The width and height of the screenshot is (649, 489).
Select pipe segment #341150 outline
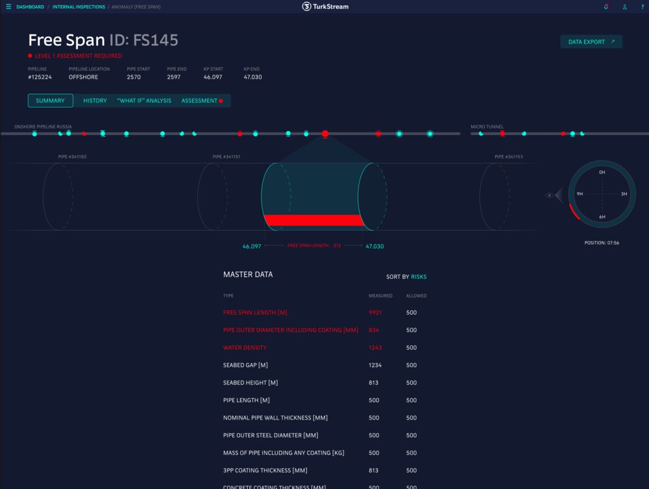[58, 197]
